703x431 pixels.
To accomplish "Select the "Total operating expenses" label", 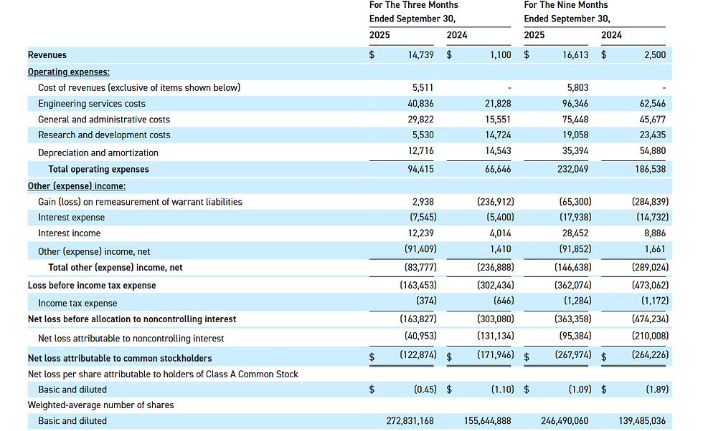I will pyautogui.click(x=99, y=169).
